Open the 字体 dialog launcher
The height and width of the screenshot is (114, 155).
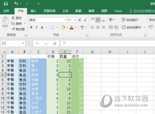click(x=87, y=36)
